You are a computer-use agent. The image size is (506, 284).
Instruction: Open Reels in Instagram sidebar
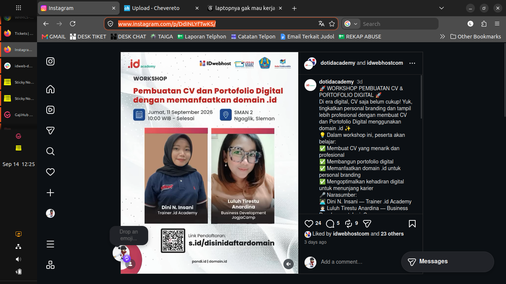pos(50,110)
